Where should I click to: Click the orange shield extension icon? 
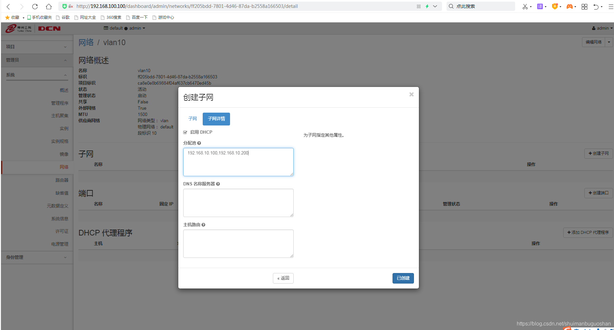pyautogui.click(x=555, y=6)
